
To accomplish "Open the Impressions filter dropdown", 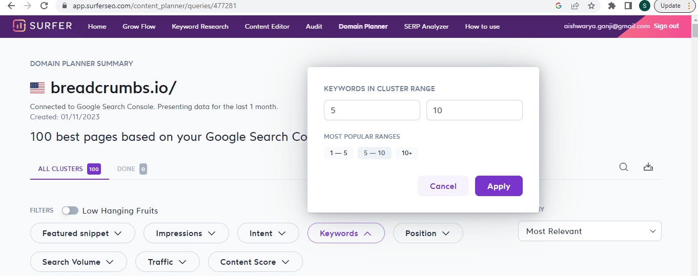I will (x=186, y=233).
